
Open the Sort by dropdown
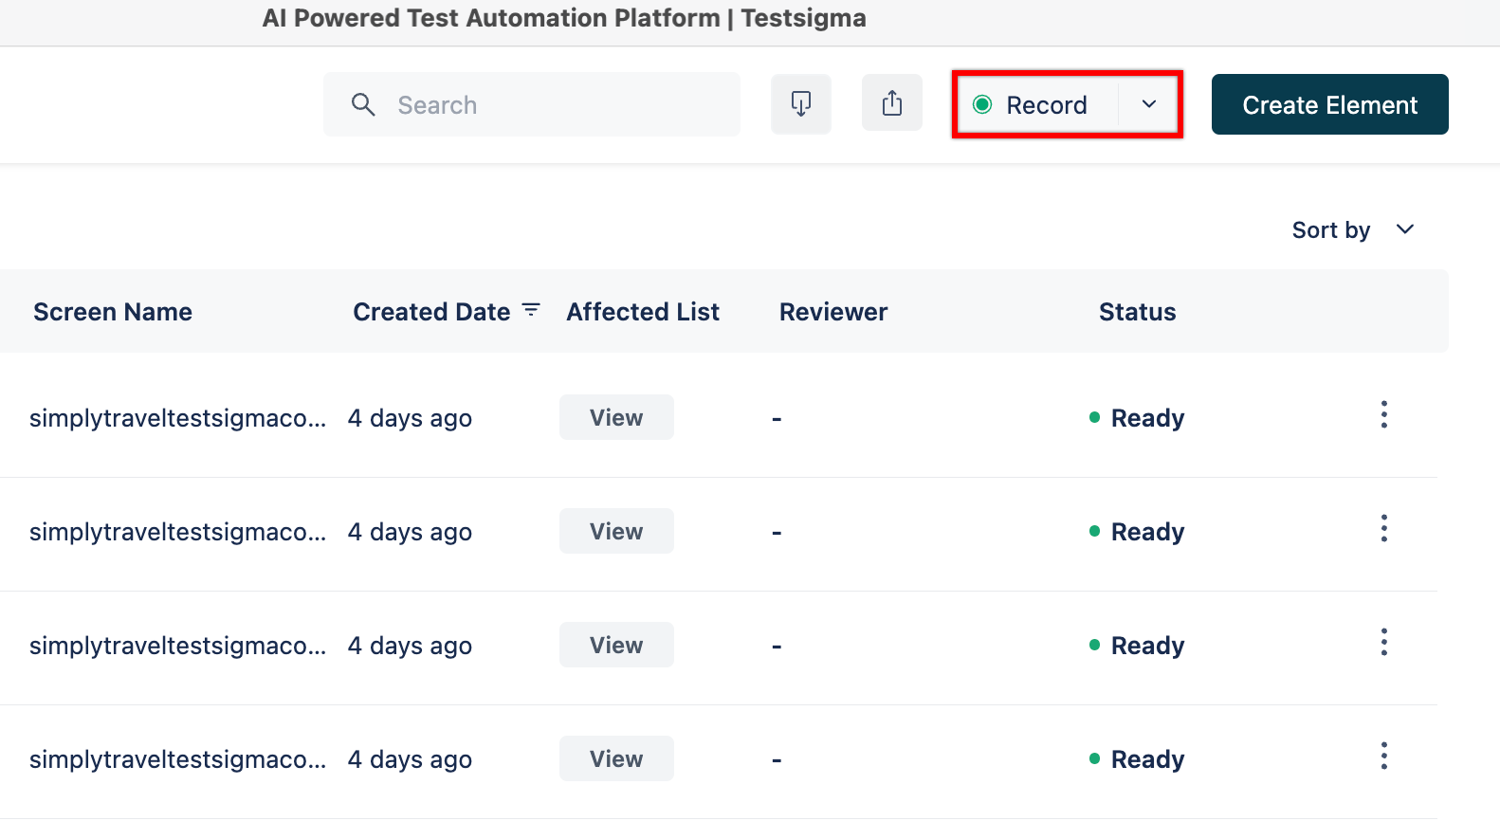(x=1353, y=230)
